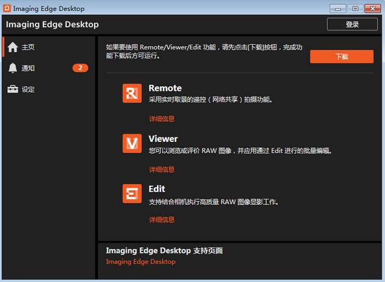Open 详细信息 link under Edit
Image resolution: width=385 pixels, height=282 pixels.
[x=162, y=219]
